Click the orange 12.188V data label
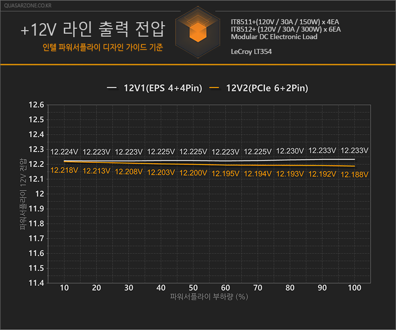Screen dimensions: 396x330 [x=354, y=175]
